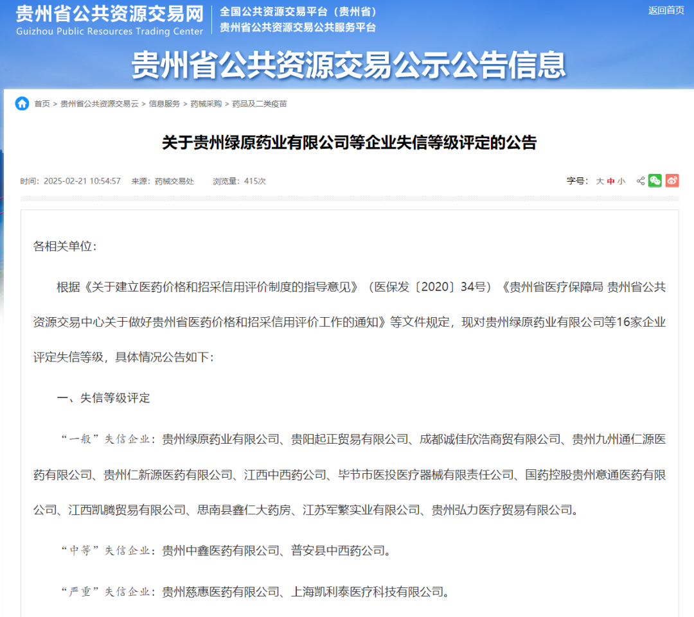
Task: Set font size to 中
Action: coord(611,181)
